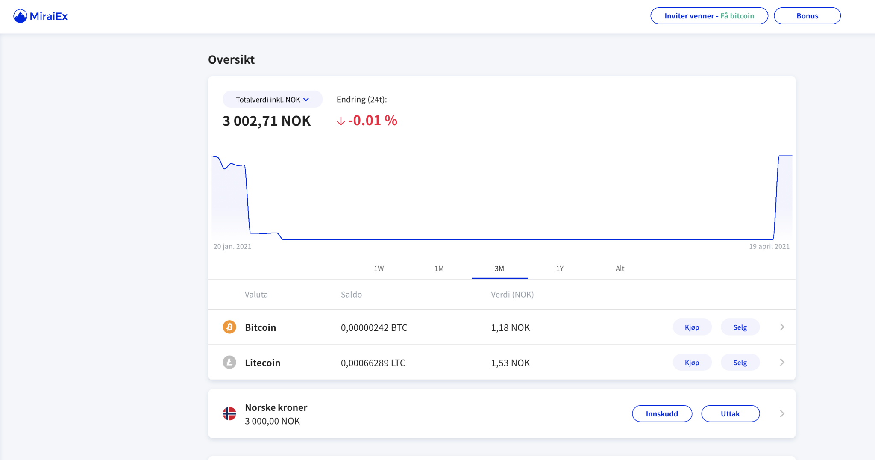Screen dimensions: 875x460
Task: Click the Uttak withdrawal button
Action: [730, 414]
